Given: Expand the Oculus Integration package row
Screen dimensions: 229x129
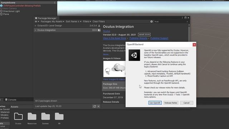Looking at the screenshot, I should [x=35, y=30].
